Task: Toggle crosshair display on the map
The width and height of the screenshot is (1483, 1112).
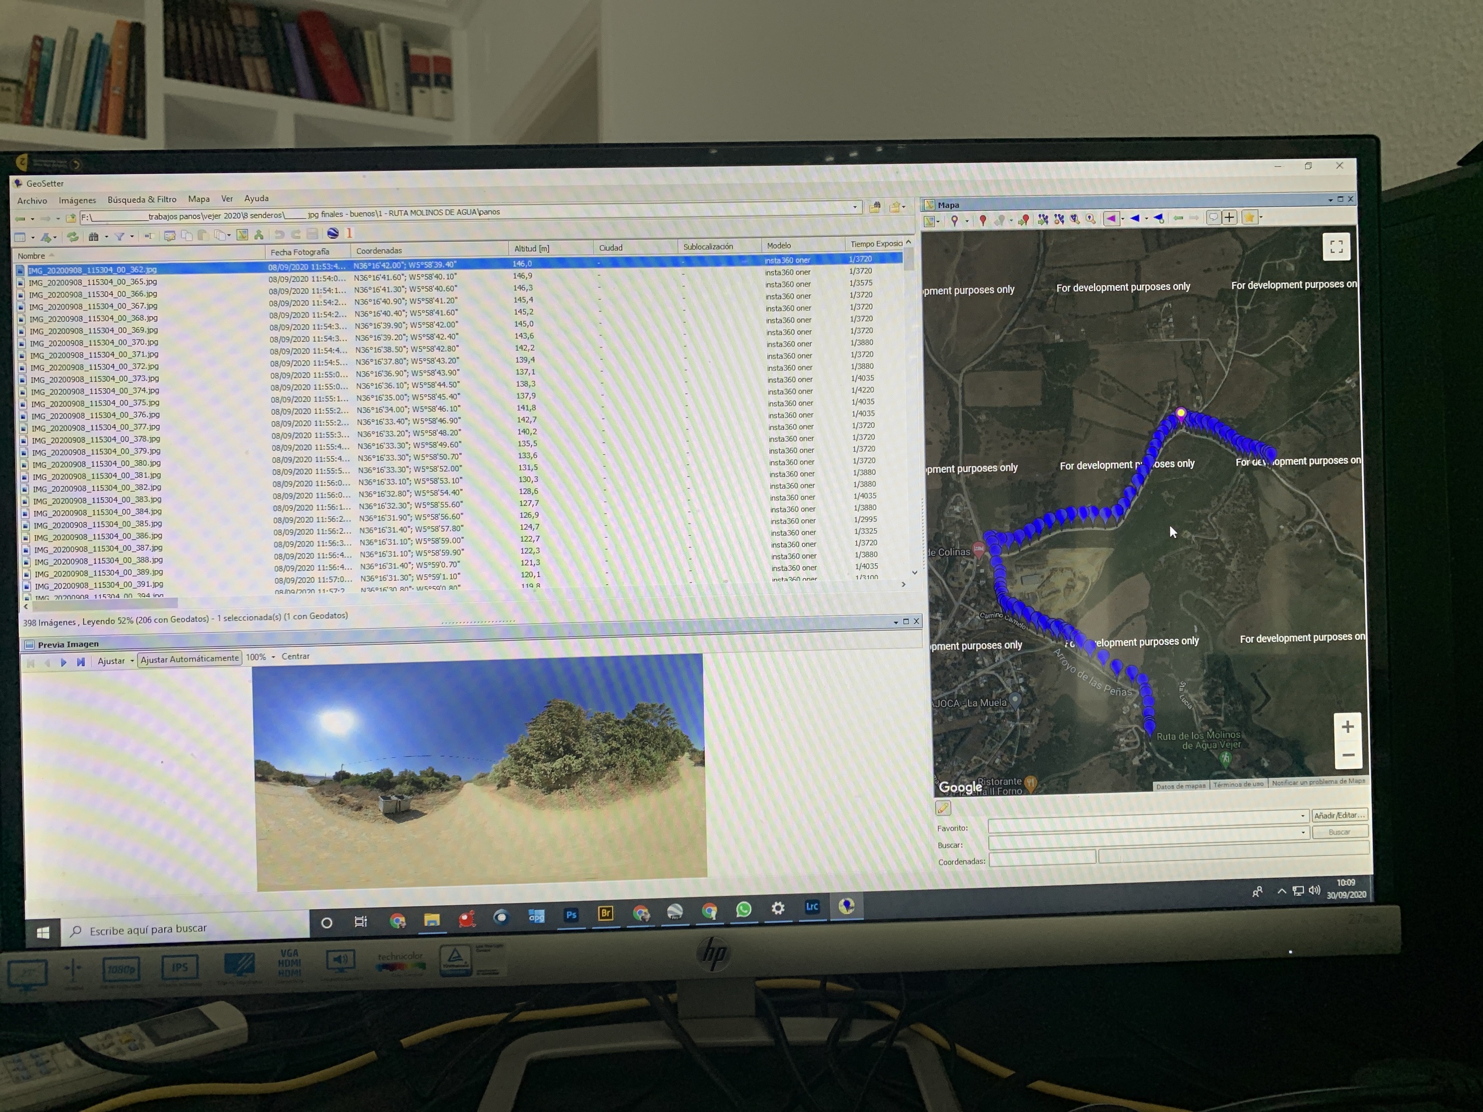Action: pyautogui.click(x=1230, y=217)
